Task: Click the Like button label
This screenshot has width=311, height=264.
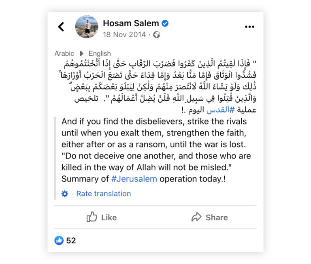Action: (x=109, y=218)
